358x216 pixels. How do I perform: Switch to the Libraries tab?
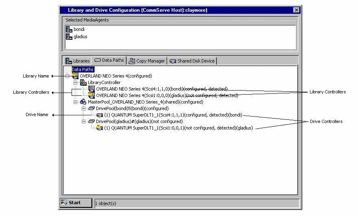[78, 61]
